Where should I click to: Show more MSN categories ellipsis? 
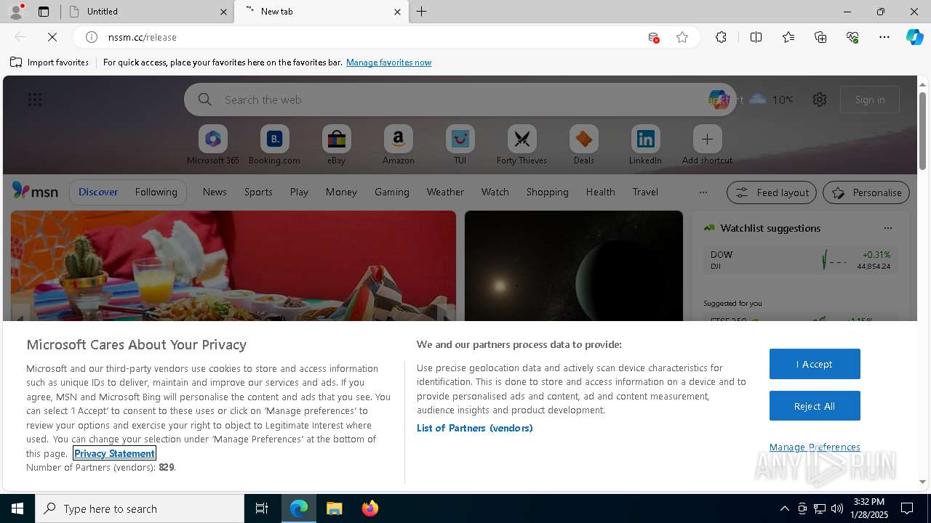(703, 192)
